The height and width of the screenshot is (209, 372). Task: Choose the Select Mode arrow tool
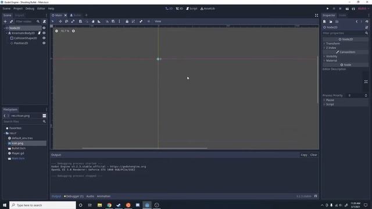coord(53,21)
